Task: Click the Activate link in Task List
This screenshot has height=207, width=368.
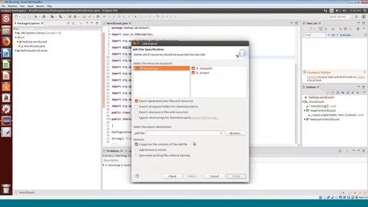Action: point(346,35)
